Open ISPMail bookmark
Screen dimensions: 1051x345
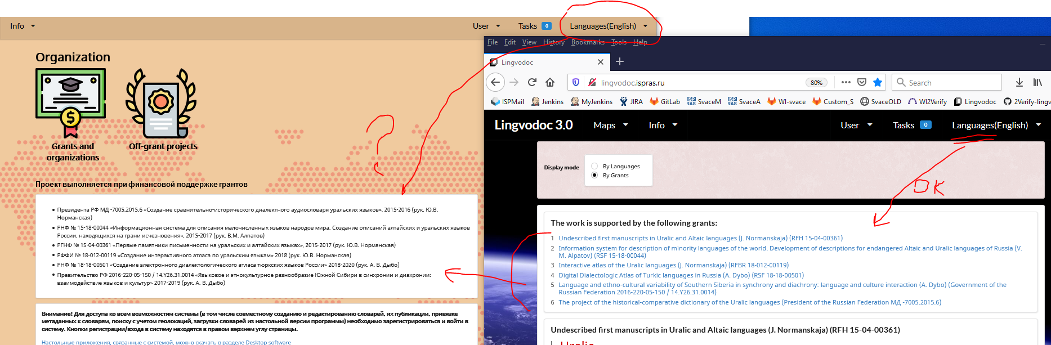(507, 101)
